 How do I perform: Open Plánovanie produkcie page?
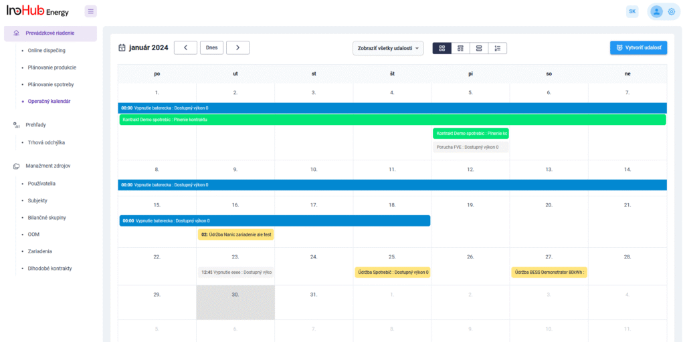point(52,67)
